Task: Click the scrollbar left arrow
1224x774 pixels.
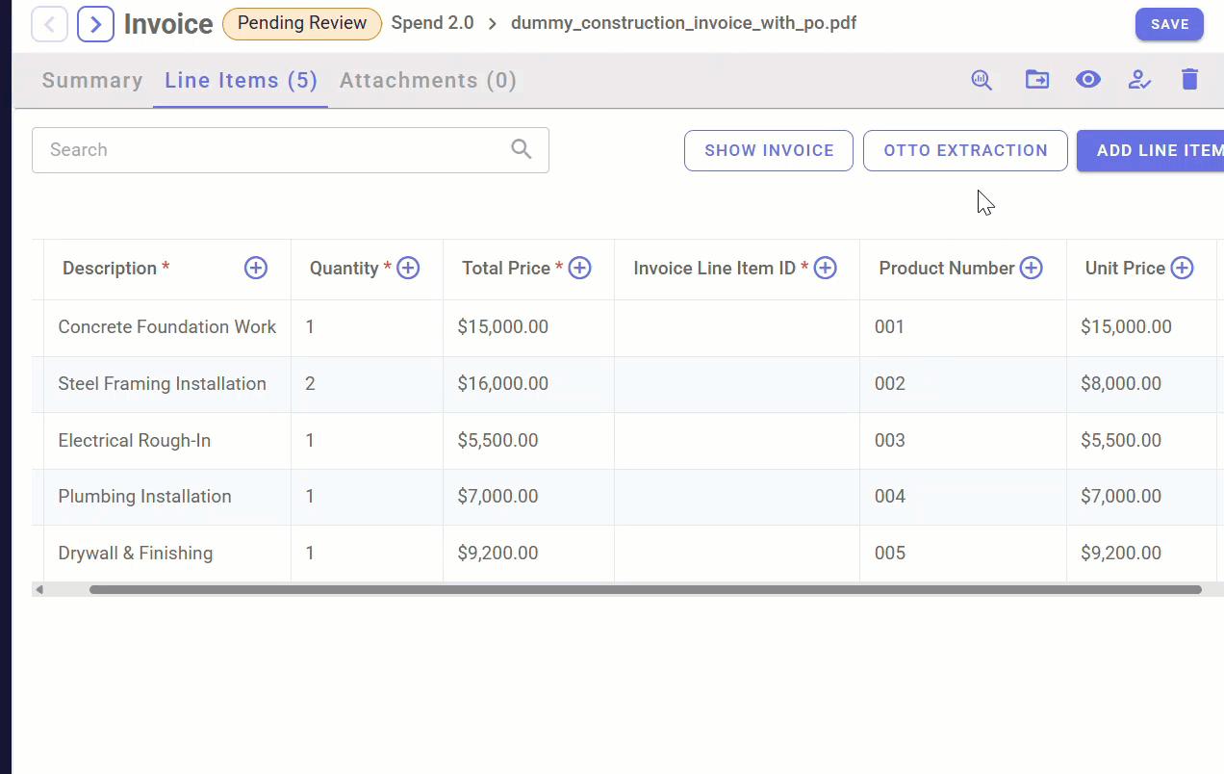Action: point(39,589)
